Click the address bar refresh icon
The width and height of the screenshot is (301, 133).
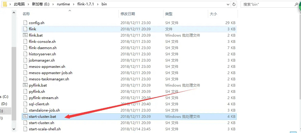(234, 4)
